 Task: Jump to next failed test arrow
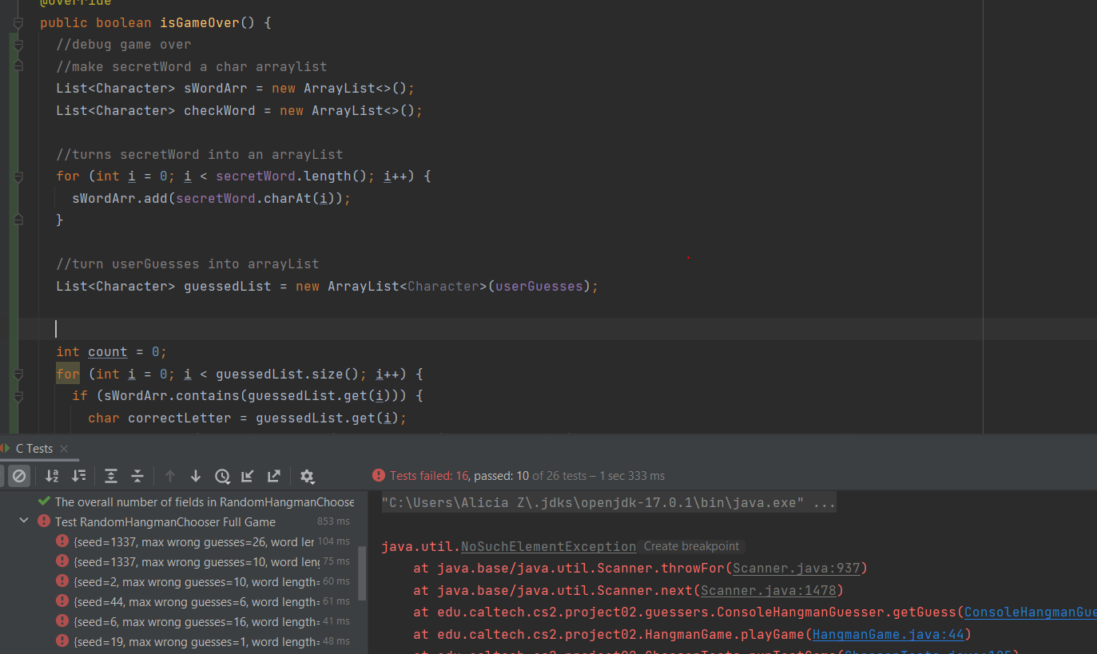196,476
